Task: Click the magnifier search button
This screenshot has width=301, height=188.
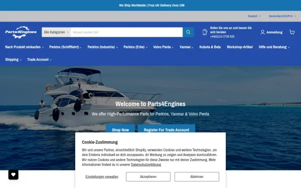Action: (x=188, y=32)
